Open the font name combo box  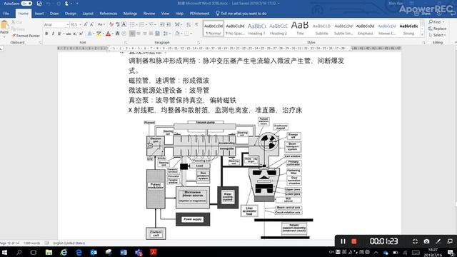coord(56,25)
